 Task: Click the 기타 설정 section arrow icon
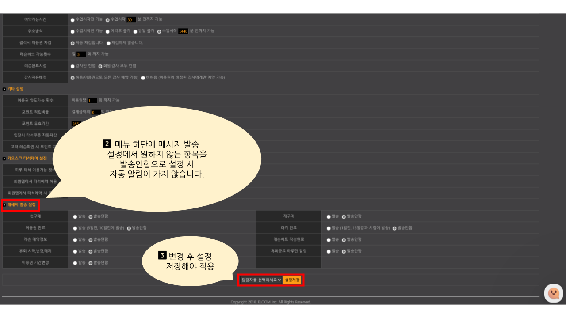[x=4, y=89]
